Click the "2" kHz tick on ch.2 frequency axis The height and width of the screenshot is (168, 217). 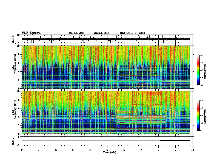[x=19, y=125]
